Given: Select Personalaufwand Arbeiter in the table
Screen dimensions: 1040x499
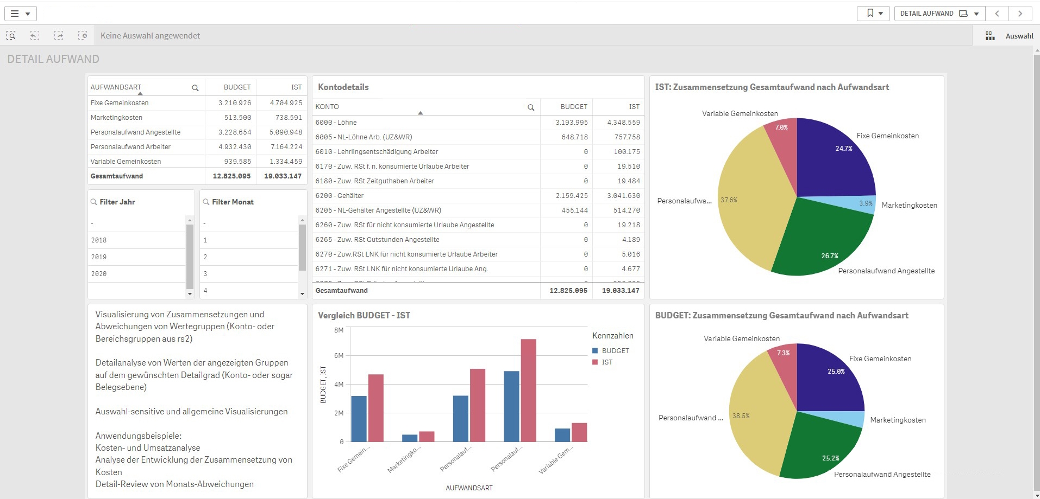Looking at the screenshot, I should (197, 146).
